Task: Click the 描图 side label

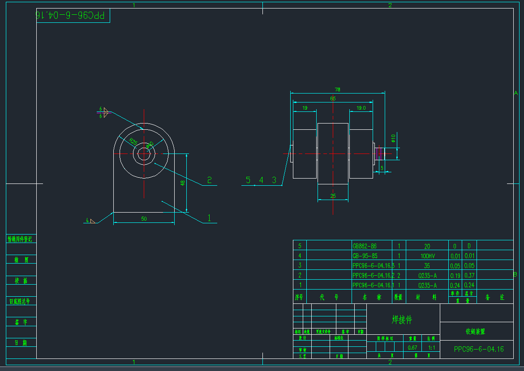Action: 21,260
